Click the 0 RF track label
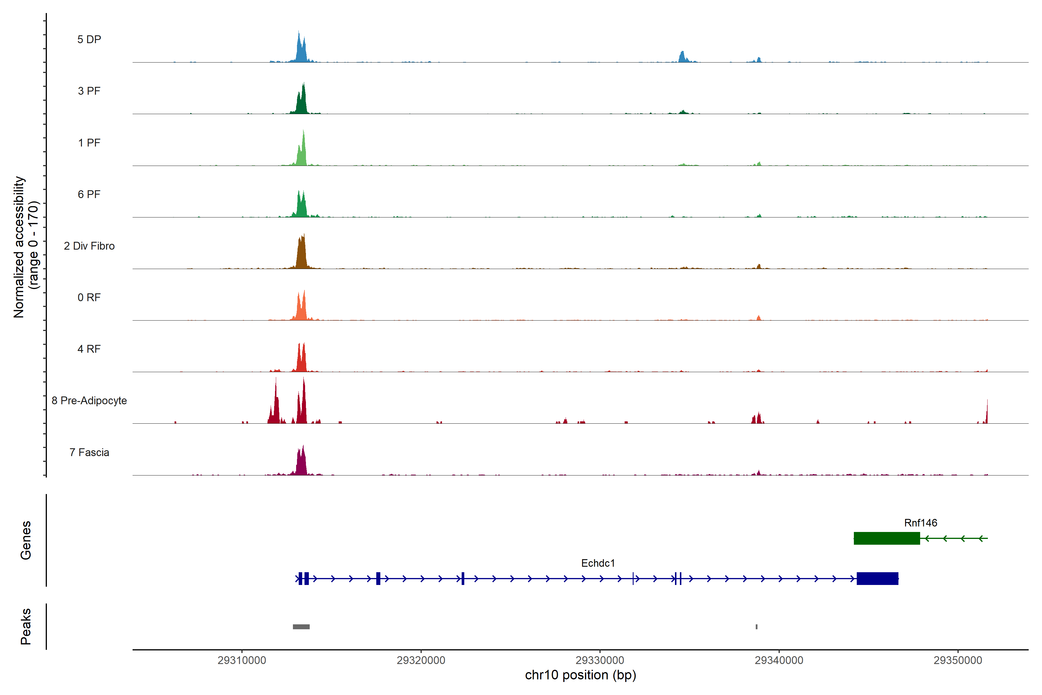 pyautogui.click(x=89, y=297)
